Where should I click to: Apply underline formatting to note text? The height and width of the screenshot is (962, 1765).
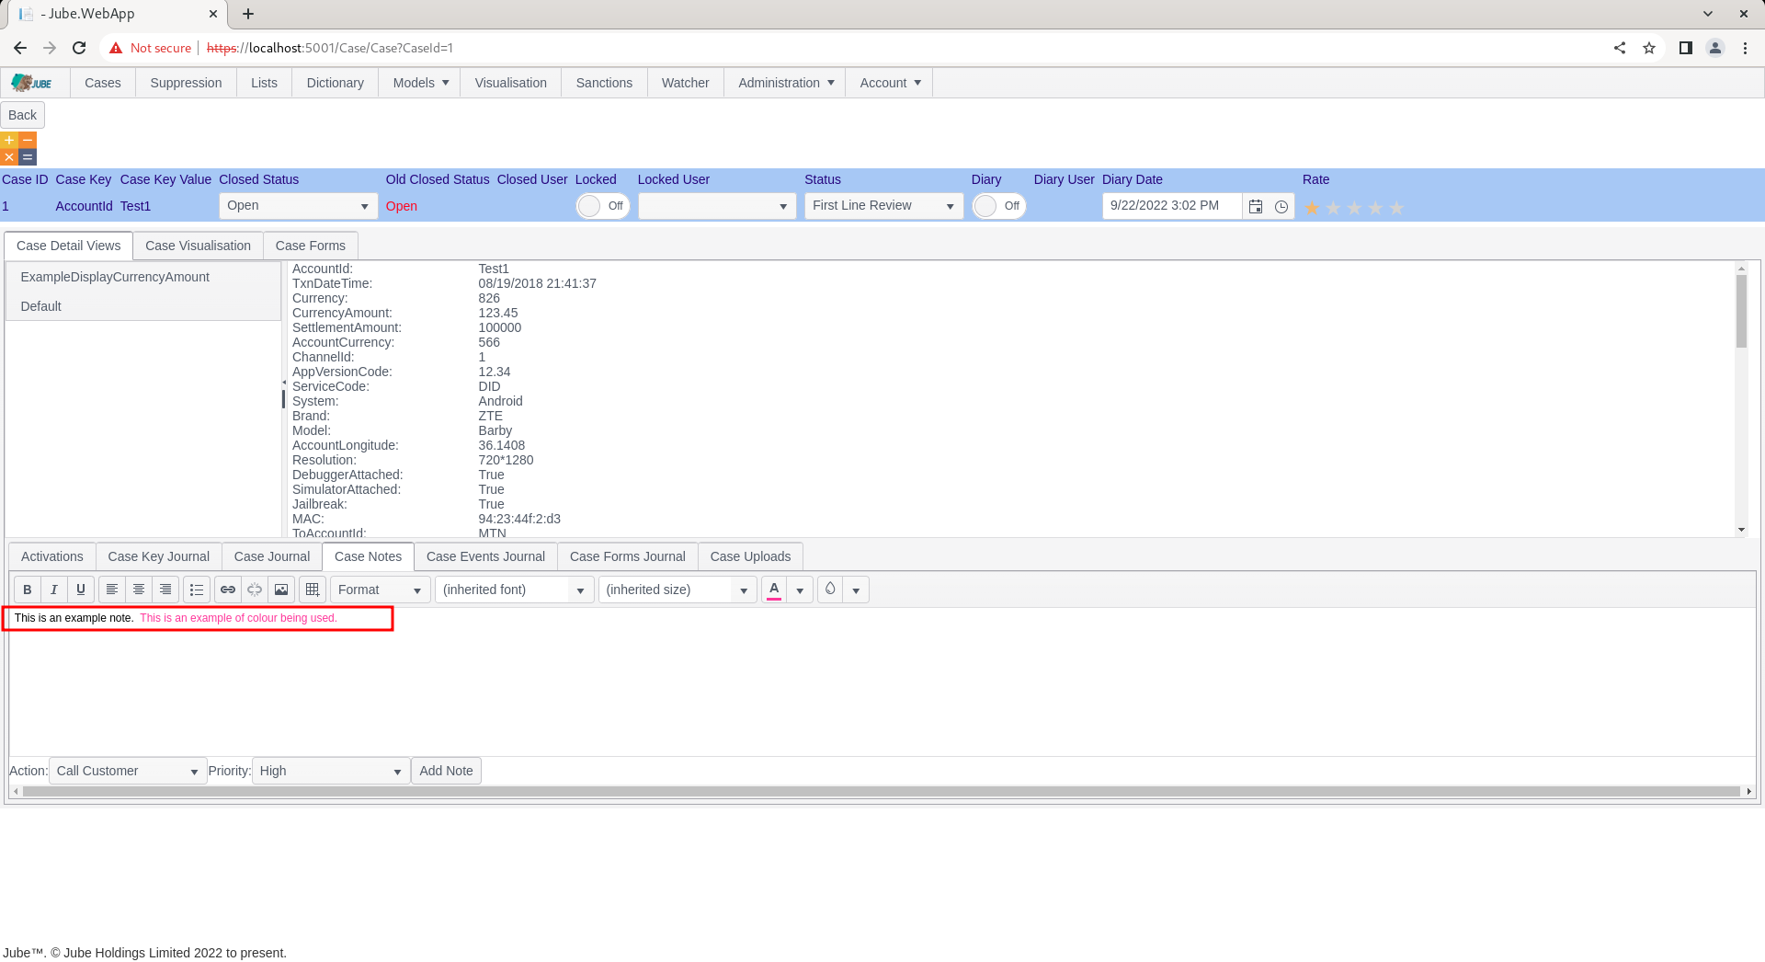coord(81,590)
